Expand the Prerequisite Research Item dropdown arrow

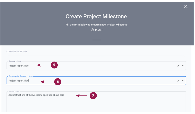[183, 81]
